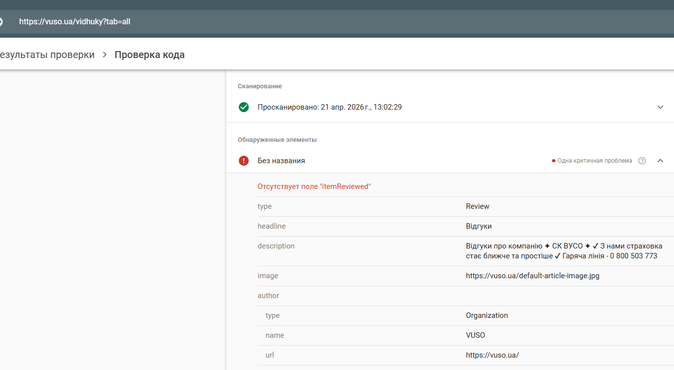
Task: Select the Проверка кода breadcrumb title
Action: point(149,55)
